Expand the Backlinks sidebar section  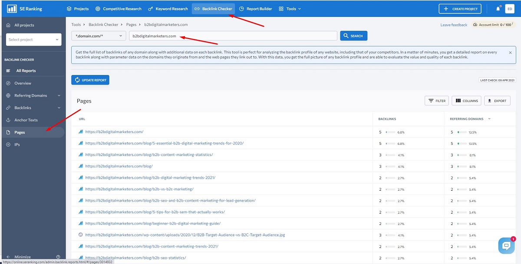59,108
